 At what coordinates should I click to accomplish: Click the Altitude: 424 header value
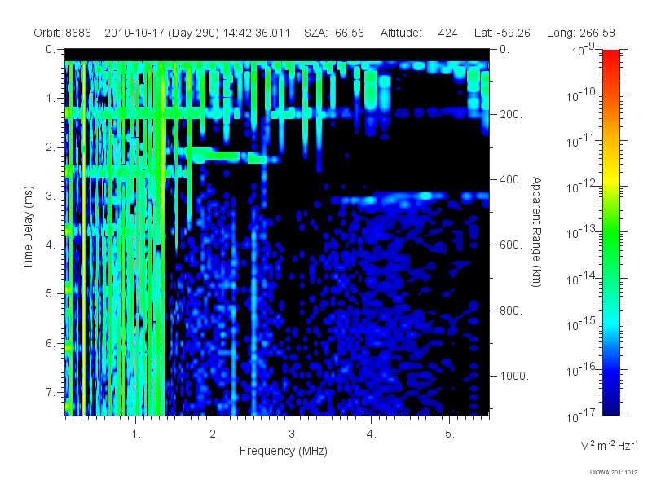click(419, 33)
